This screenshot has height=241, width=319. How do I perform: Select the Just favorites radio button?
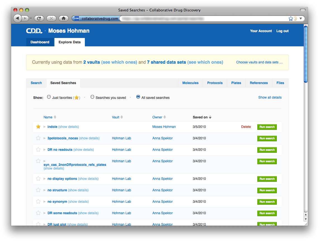[49, 97]
